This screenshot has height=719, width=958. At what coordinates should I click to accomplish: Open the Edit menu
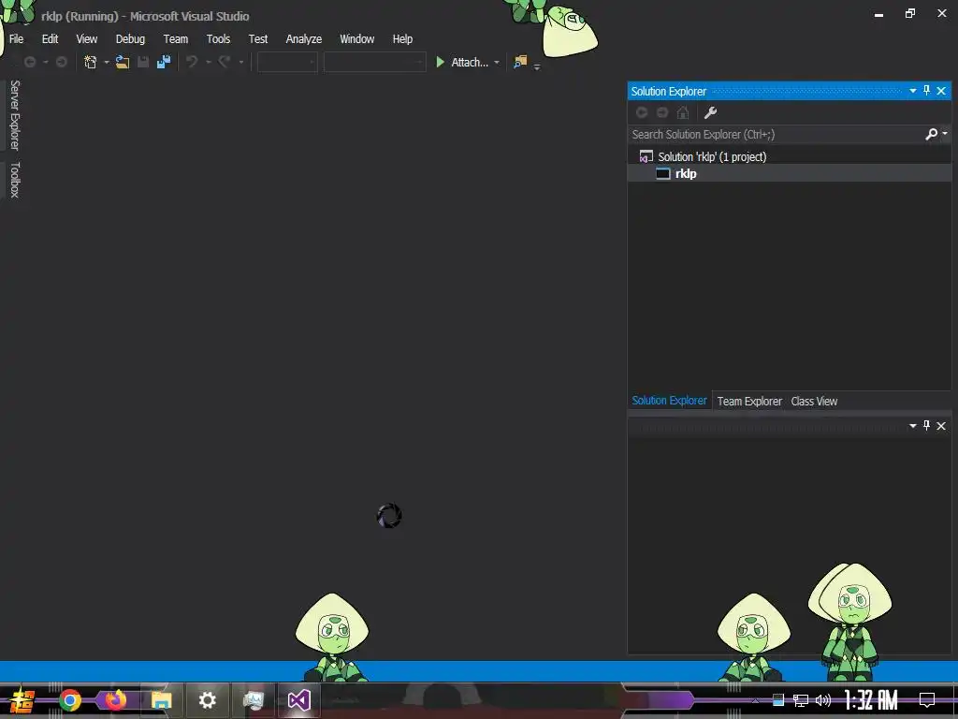[x=51, y=39]
